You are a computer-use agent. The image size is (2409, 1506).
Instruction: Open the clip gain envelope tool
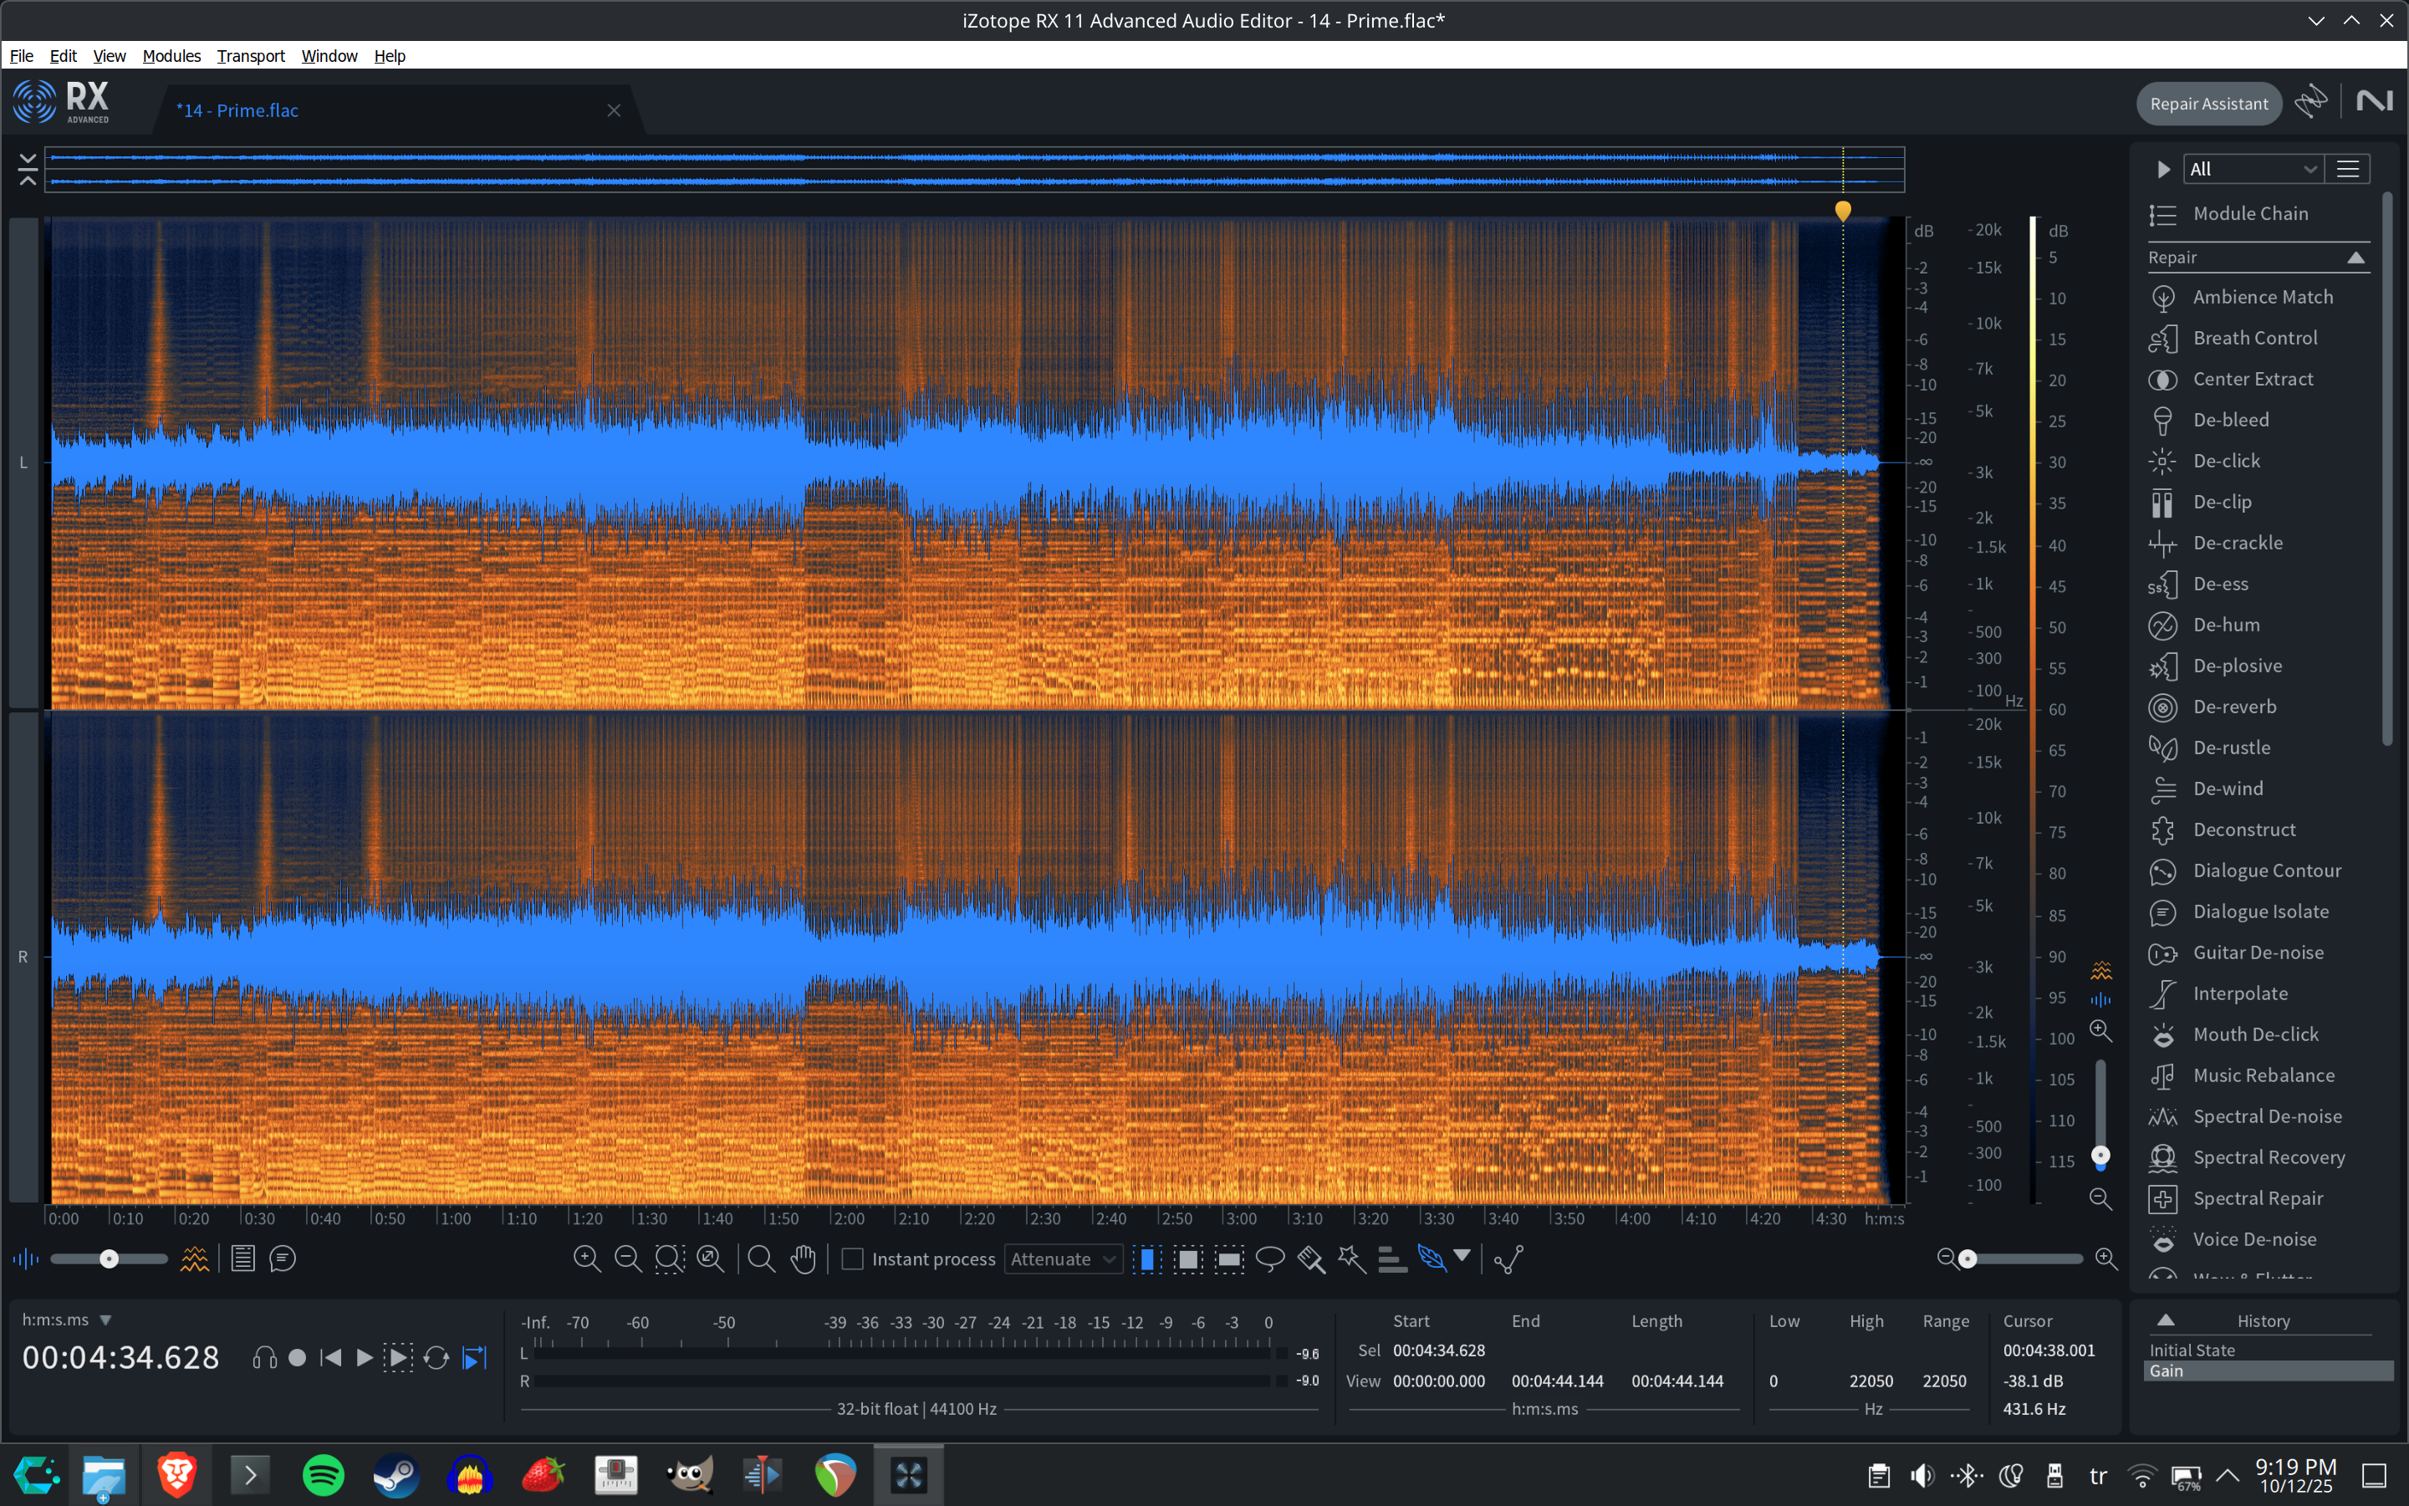coord(1508,1259)
